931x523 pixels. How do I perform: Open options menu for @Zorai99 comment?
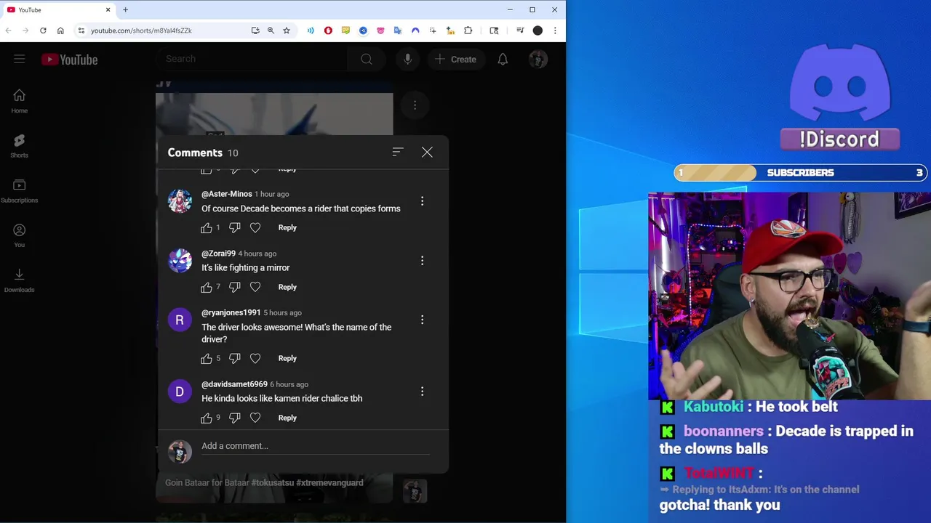tap(422, 261)
